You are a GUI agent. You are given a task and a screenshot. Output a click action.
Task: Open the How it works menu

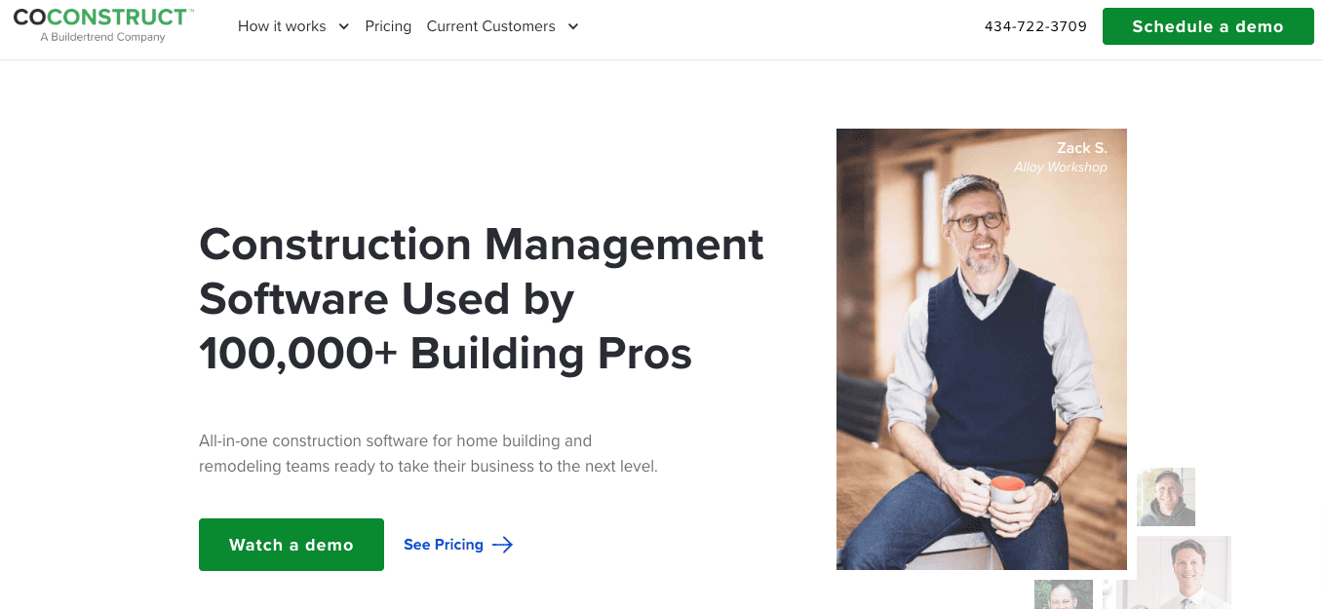292,26
